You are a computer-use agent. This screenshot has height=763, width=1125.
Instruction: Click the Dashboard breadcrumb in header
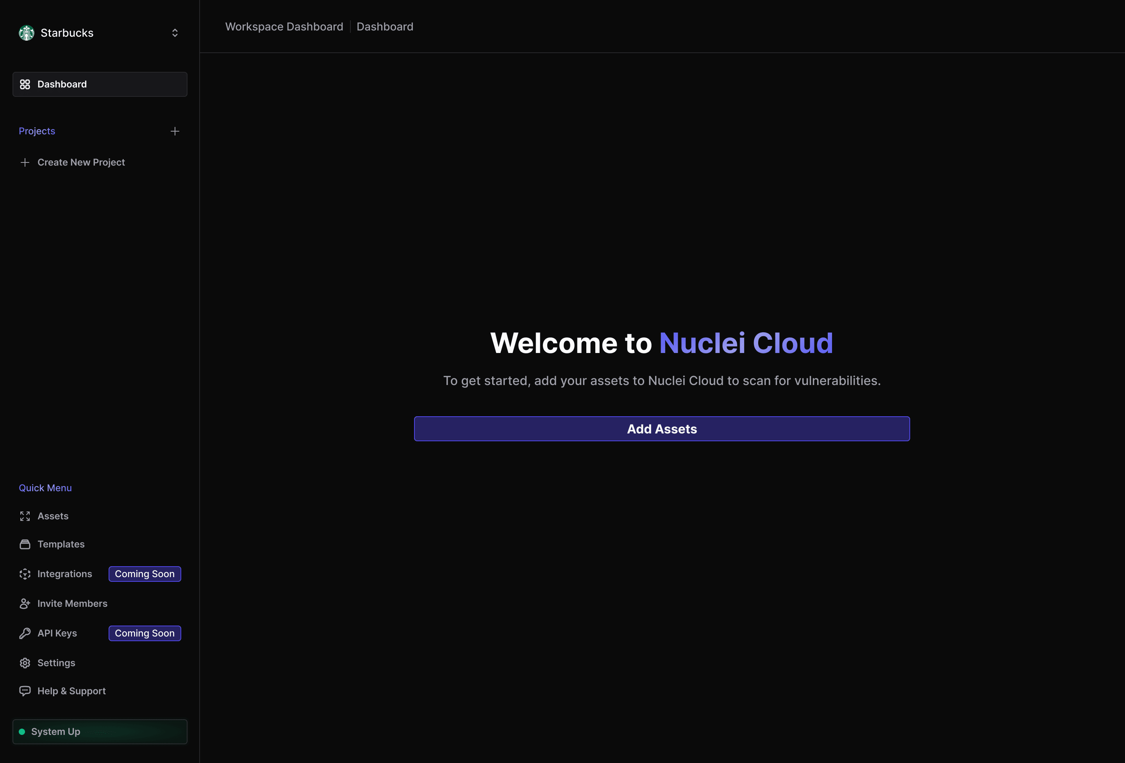tap(385, 27)
